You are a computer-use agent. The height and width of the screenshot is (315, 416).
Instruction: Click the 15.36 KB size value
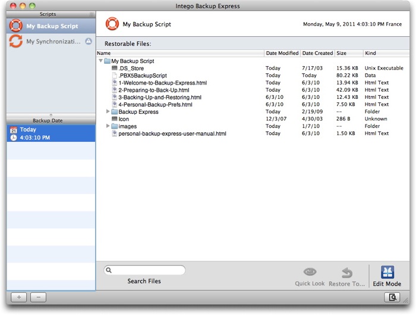tap(347, 68)
